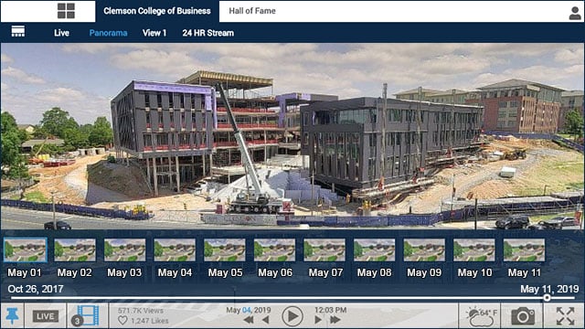Go to the LIVE image button
585x329 pixels.
[45, 316]
